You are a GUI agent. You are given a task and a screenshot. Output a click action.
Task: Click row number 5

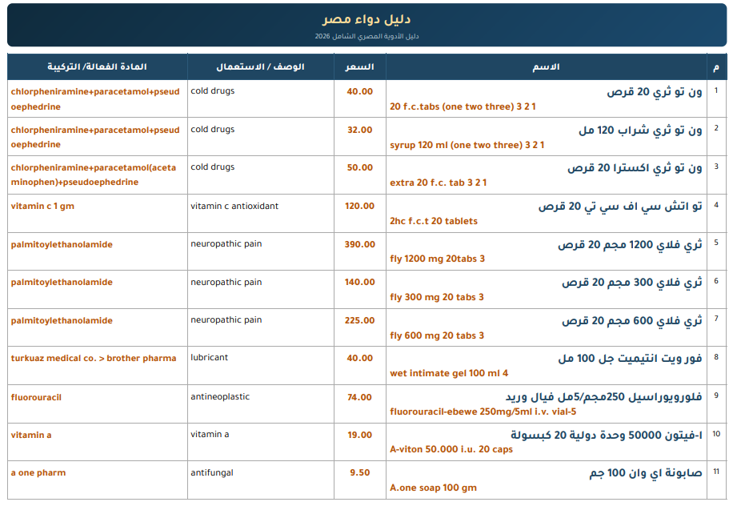(x=716, y=243)
